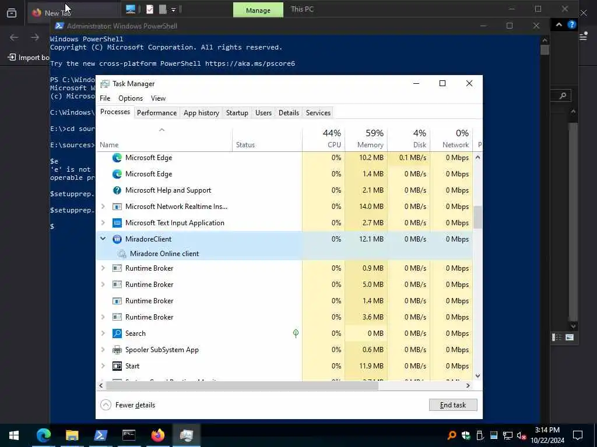This screenshot has width=597, height=447.
Task: Sort processes by CPU column
Action: pos(324,139)
